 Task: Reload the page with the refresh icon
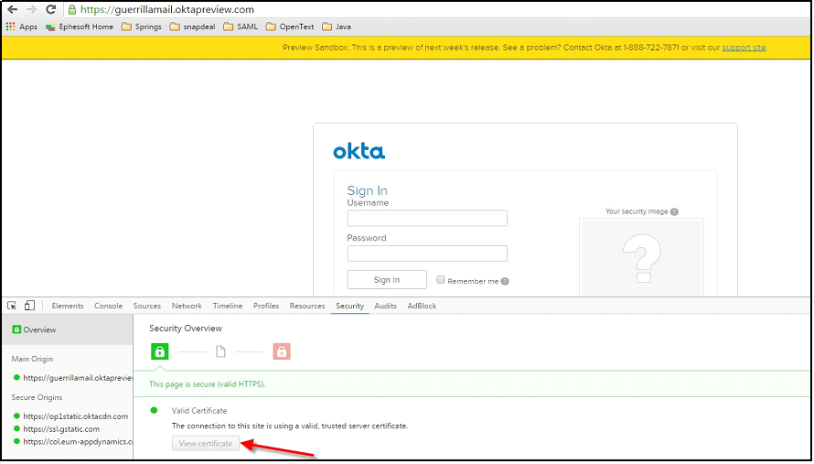pyautogui.click(x=50, y=9)
